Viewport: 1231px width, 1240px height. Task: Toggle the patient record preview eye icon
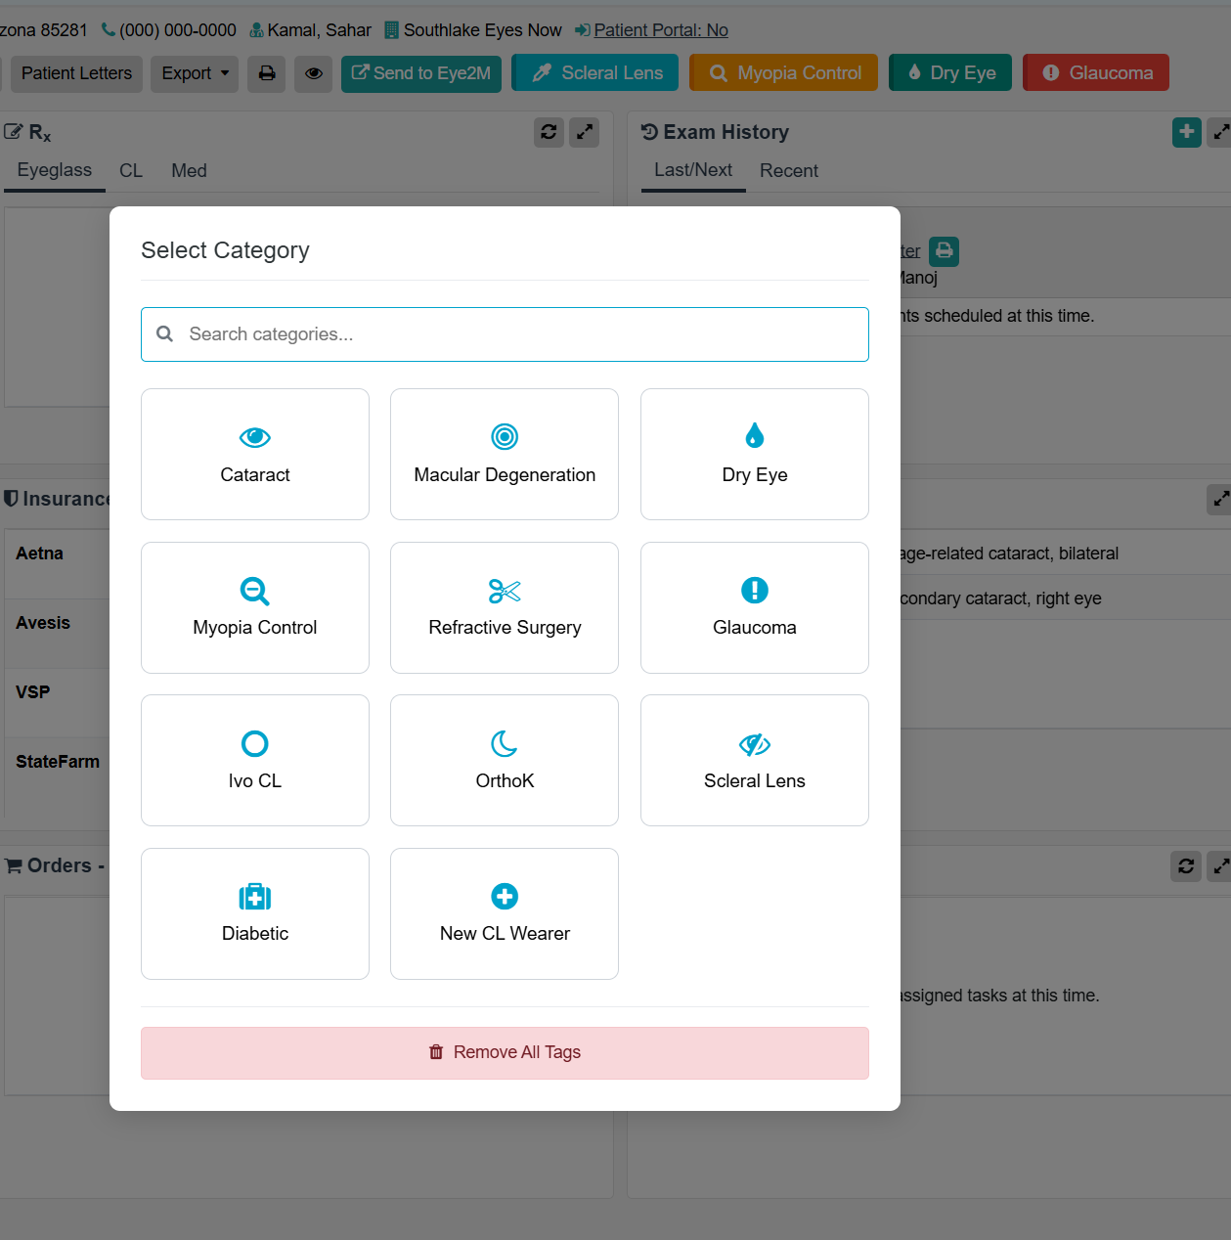point(313,74)
